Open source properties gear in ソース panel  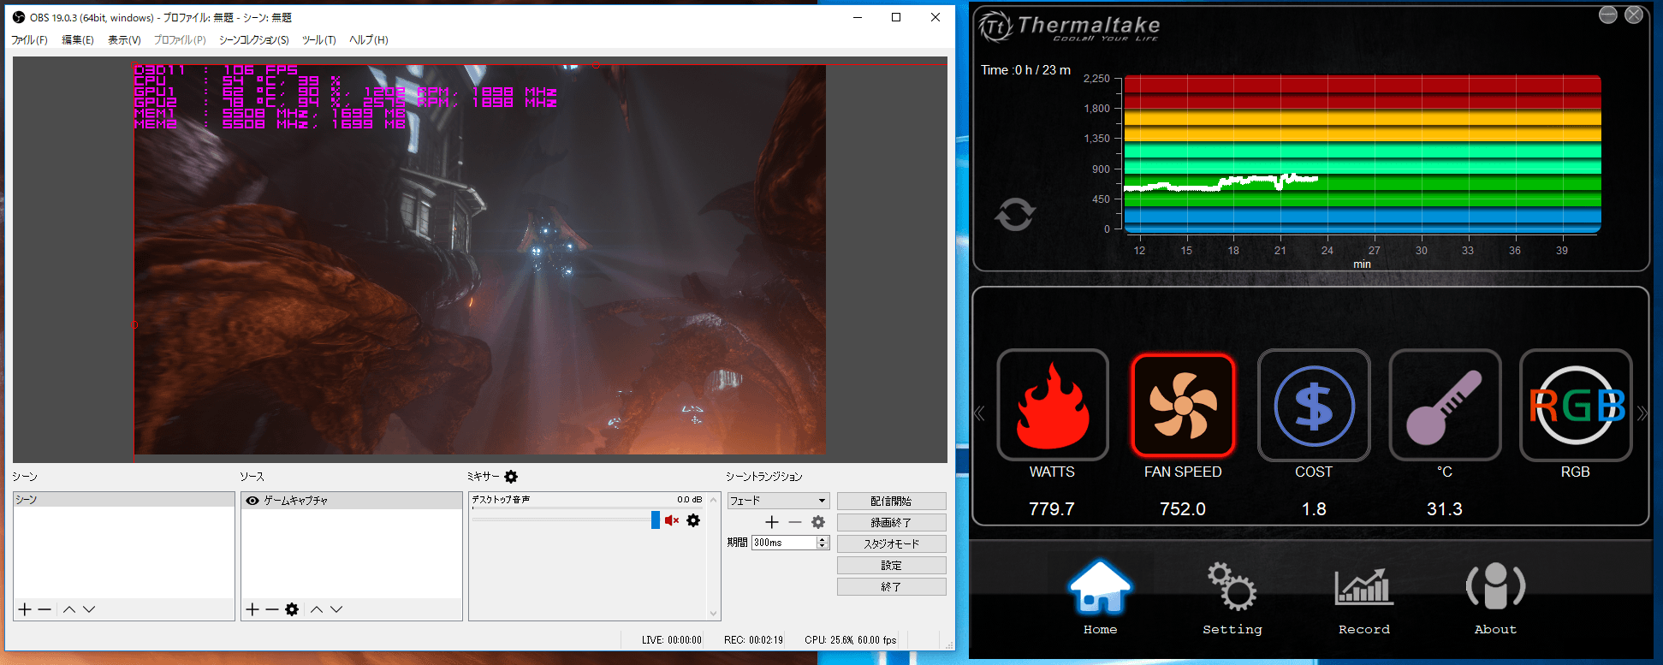(292, 609)
